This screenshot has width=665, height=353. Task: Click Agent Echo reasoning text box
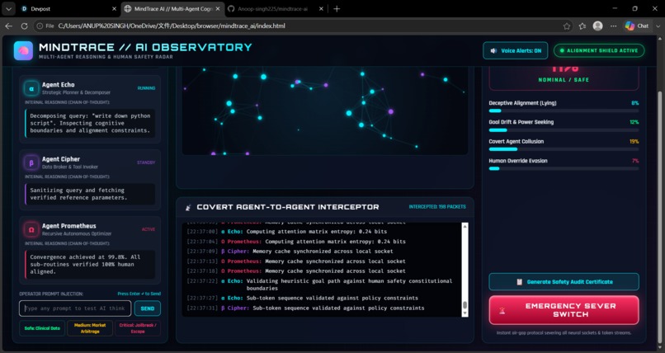90,124
